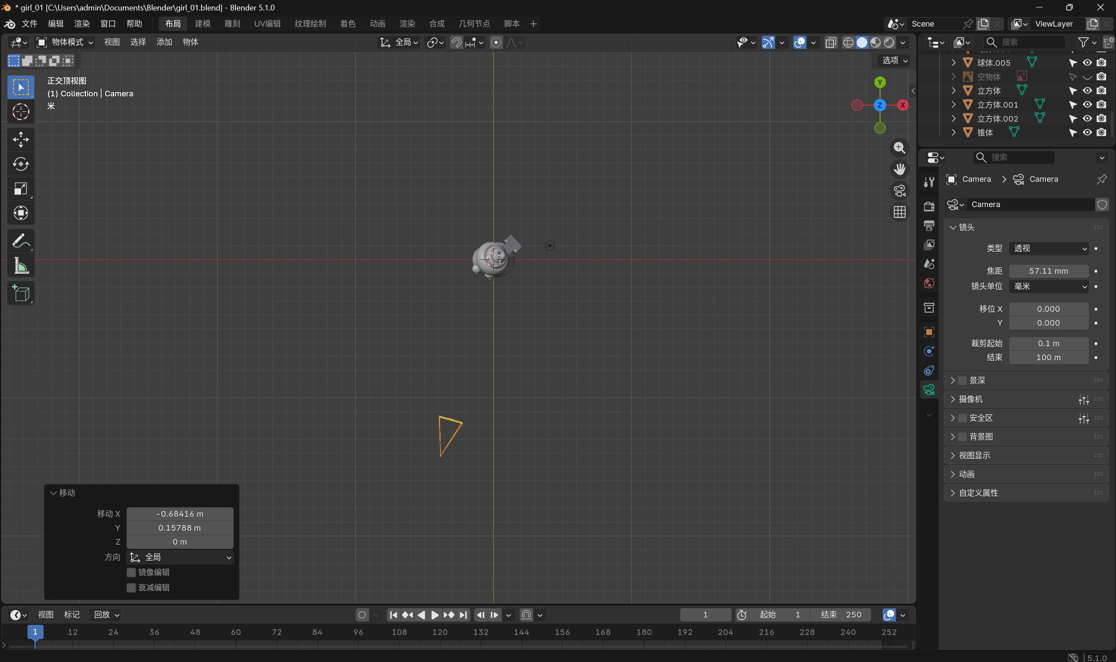Activate the Annotate pencil tool
Screen dimensions: 1116x662
pyautogui.click(x=20, y=241)
